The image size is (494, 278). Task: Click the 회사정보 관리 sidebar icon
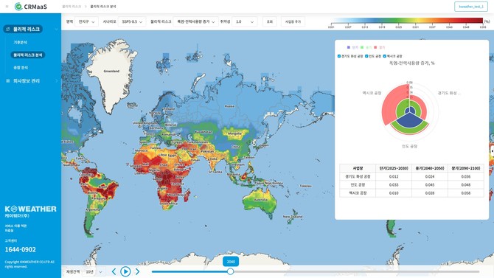point(8,81)
